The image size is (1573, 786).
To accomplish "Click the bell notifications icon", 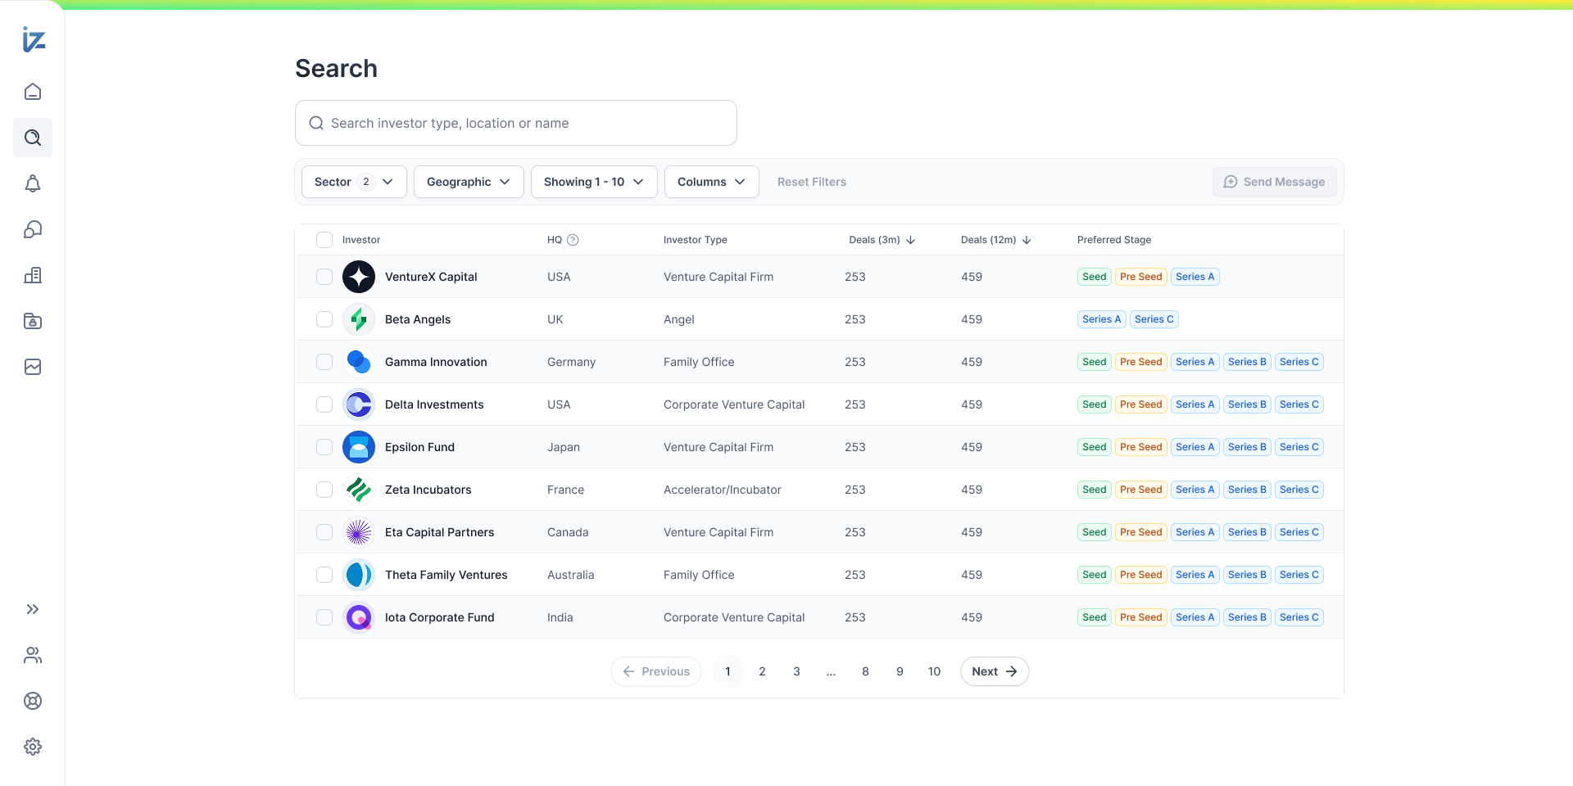I will coord(33,183).
